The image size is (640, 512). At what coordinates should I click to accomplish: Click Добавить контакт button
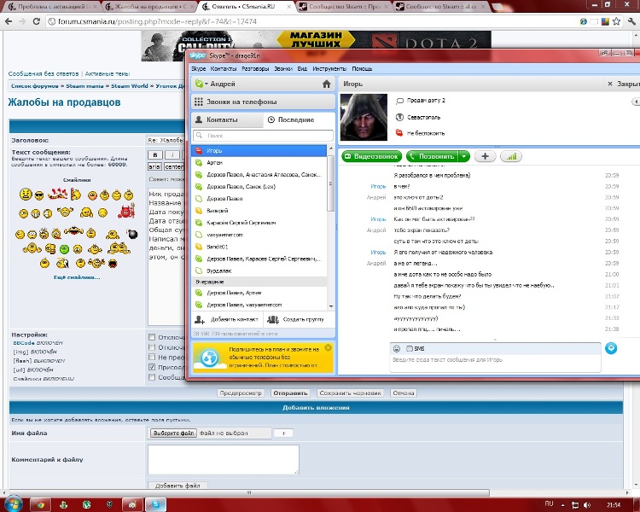[227, 319]
